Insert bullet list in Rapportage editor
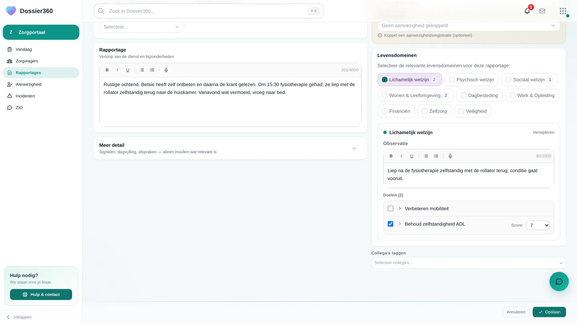The width and height of the screenshot is (577, 324). pos(142,70)
